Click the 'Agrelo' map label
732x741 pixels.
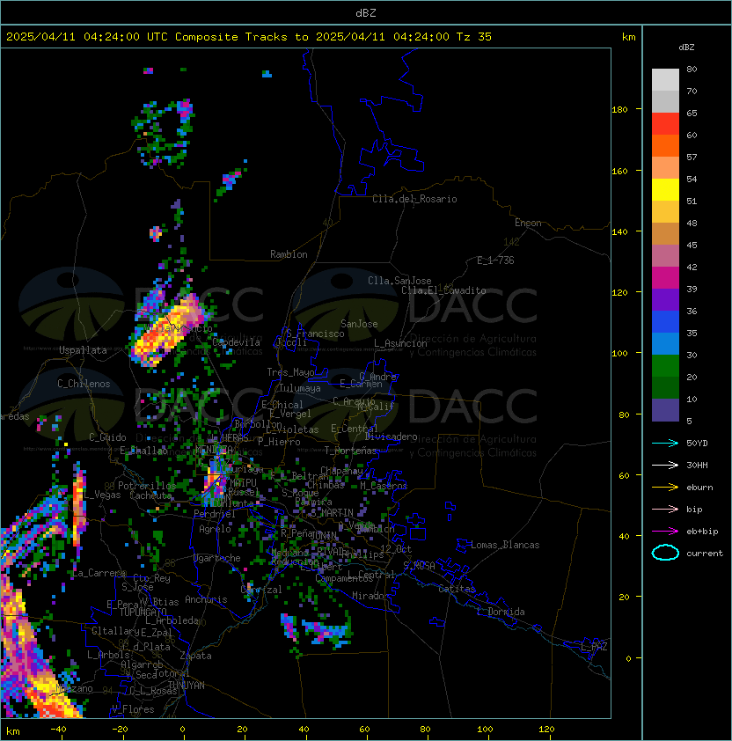point(215,529)
